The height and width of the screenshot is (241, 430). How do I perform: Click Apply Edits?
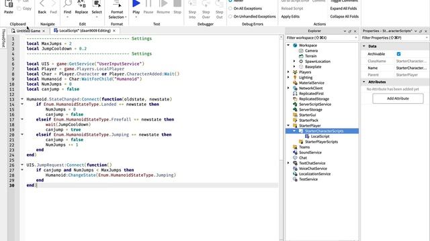pos(290,17)
